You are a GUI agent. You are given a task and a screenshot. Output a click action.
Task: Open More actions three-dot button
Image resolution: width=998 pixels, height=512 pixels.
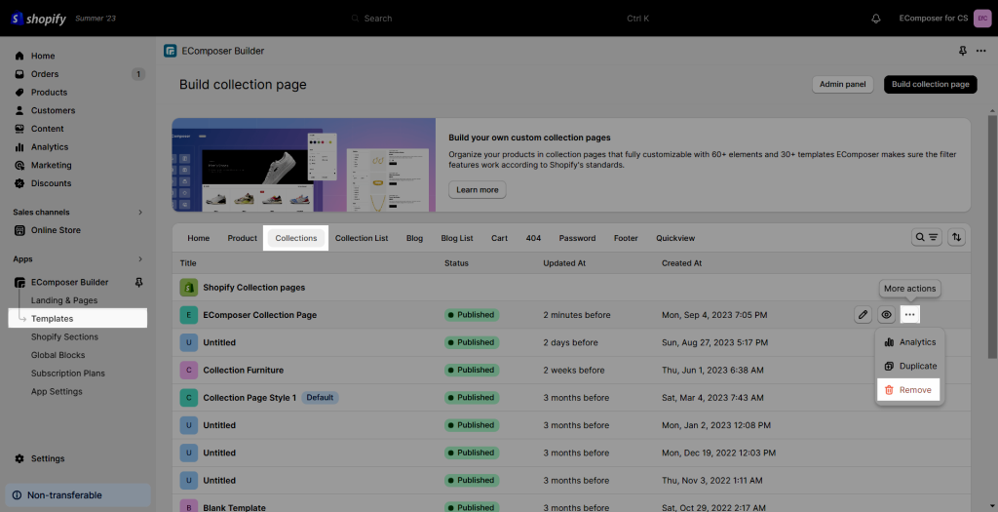coord(909,315)
